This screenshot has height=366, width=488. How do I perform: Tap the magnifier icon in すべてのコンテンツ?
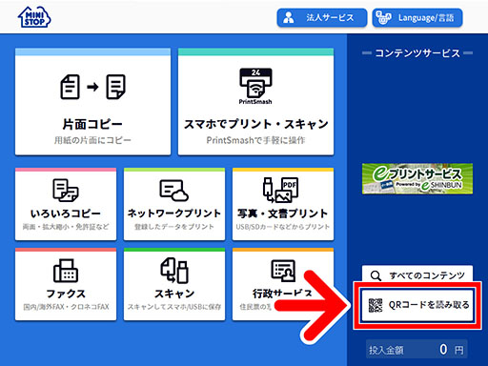tap(376, 275)
